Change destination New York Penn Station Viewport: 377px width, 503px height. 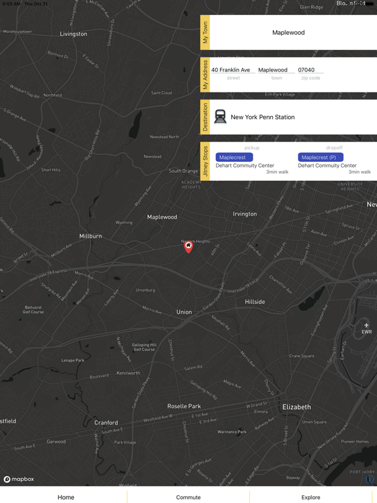click(262, 117)
